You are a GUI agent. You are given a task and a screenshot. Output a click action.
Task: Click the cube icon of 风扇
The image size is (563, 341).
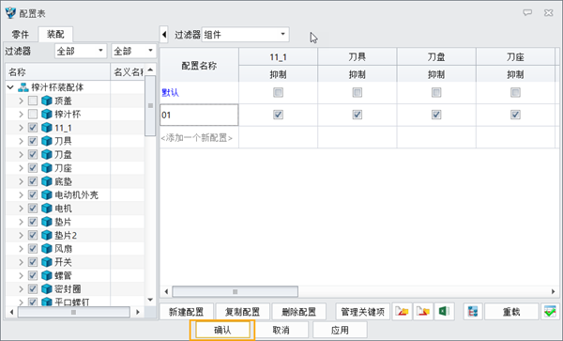tap(47, 249)
